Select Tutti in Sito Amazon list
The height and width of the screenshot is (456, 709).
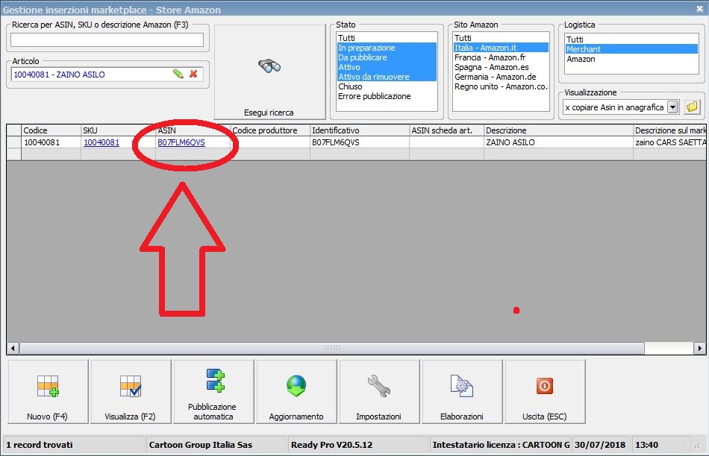tap(501, 38)
